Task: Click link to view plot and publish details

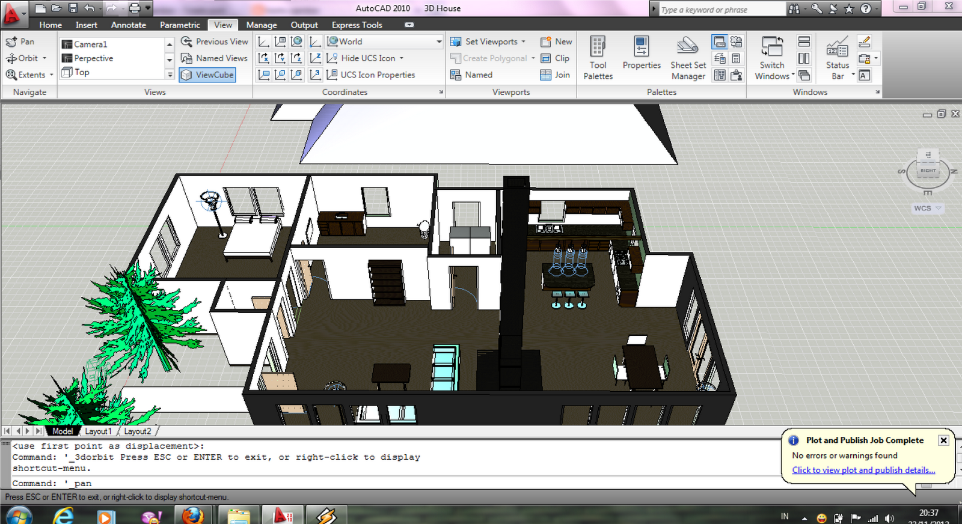Action: pos(863,470)
